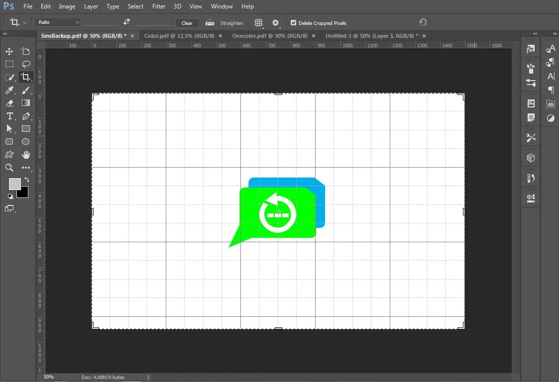The image size is (559, 382).
Task: Select the Eyedropper tool
Action: click(x=9, y=90)
